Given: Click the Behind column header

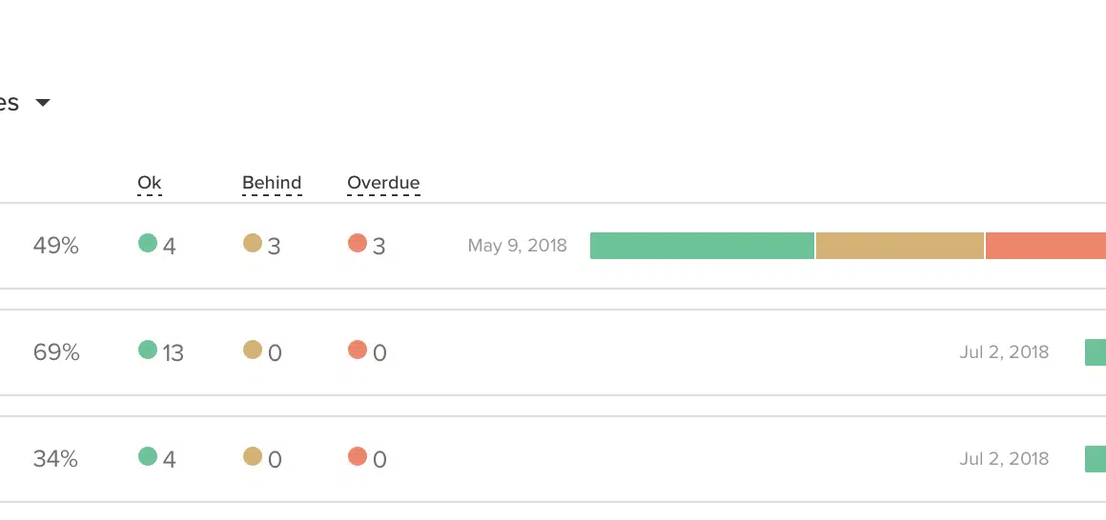Looking at the screenshot, I should pyautogui.click(x=272, y=183).
